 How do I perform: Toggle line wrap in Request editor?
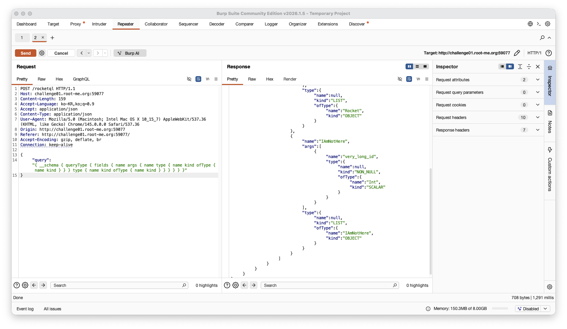198,79
